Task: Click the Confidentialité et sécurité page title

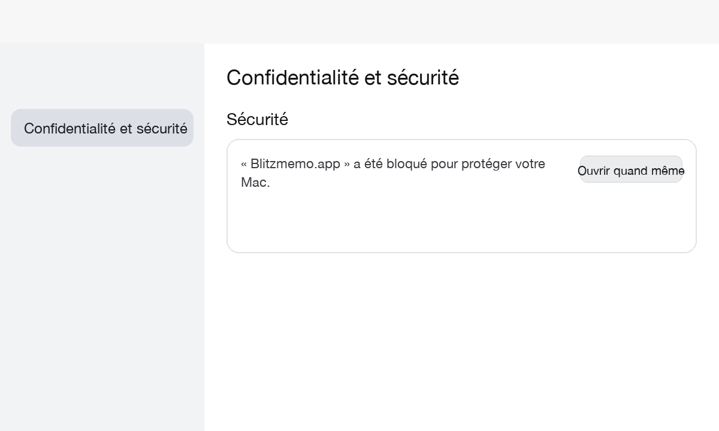Action: click(343, 77)
